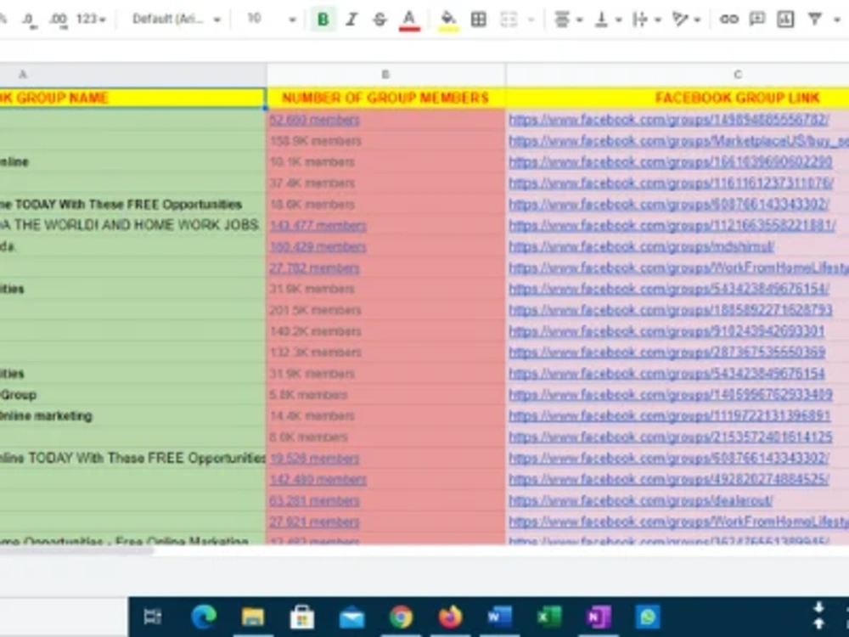
Task: Toggle bold formatting
Action: click(x=323, y=20)
